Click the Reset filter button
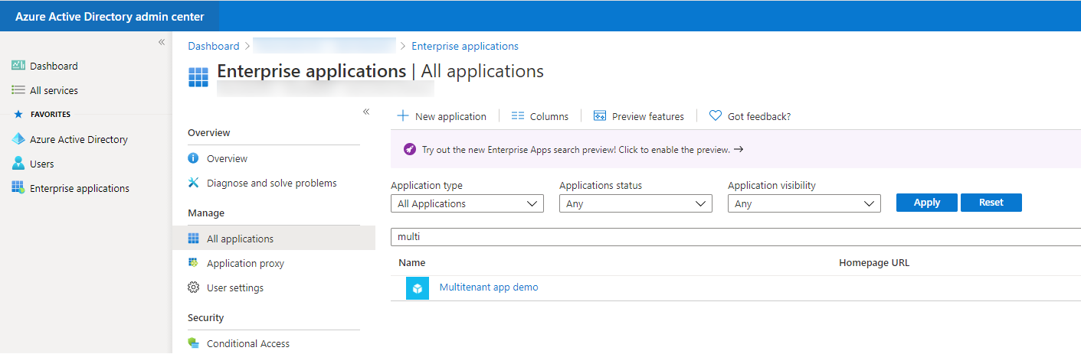This screenshot has height=354, width=1081. [x=991, y=203]
